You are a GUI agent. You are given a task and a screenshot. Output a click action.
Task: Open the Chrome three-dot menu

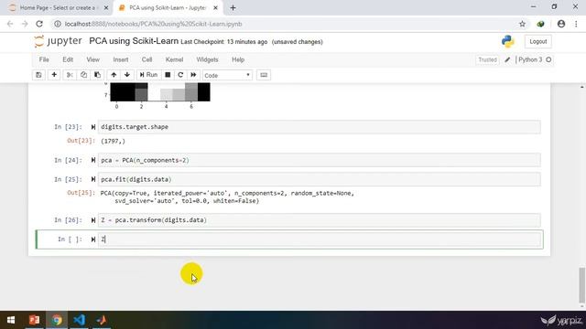point(576,24)
